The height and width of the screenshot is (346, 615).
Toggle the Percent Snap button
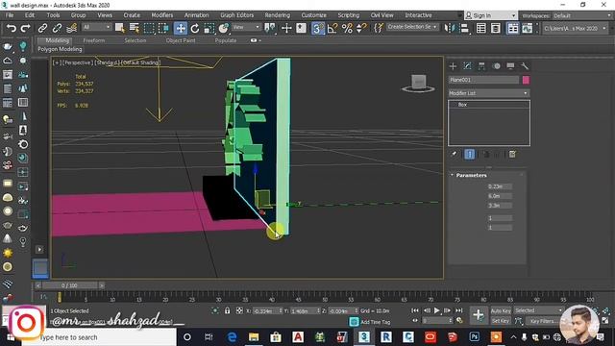347,28
